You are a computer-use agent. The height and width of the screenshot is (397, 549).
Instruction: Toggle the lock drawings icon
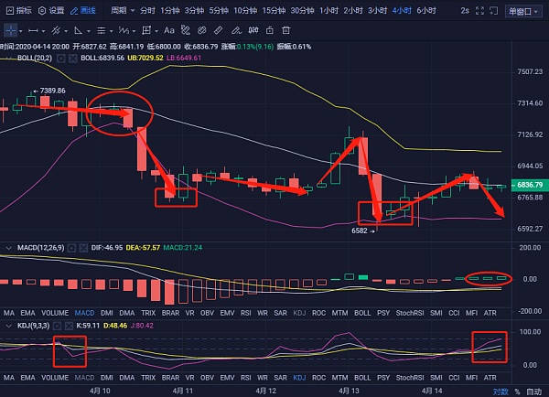[x=270, y=31]
